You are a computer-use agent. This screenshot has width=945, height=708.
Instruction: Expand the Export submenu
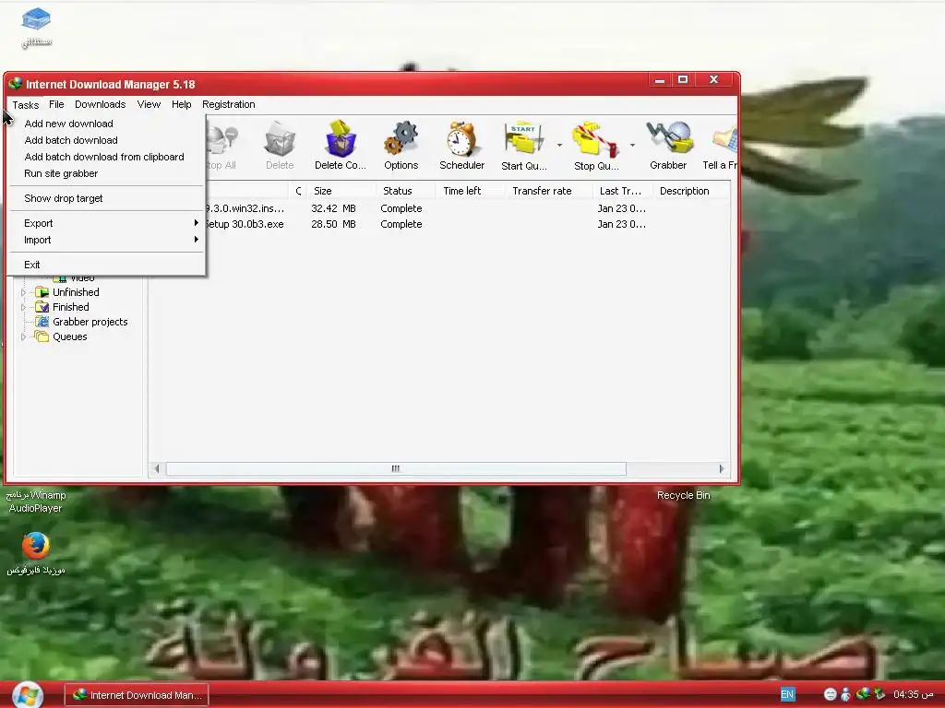tap(106, 223)
